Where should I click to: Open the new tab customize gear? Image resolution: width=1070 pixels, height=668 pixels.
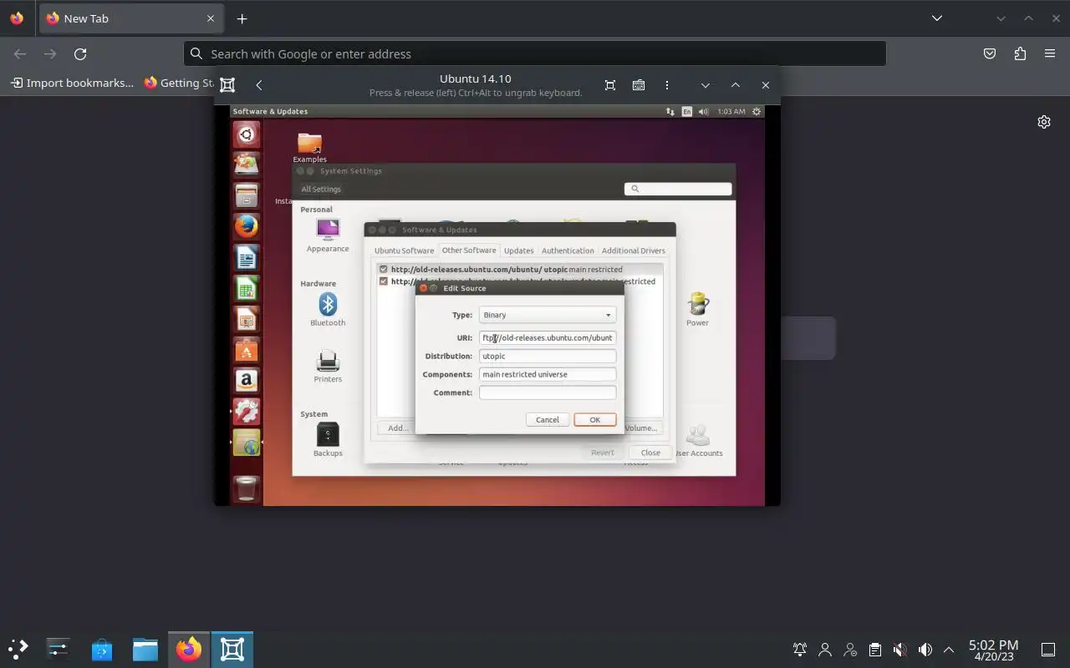pyautogui.click(x=1044, y=122)
